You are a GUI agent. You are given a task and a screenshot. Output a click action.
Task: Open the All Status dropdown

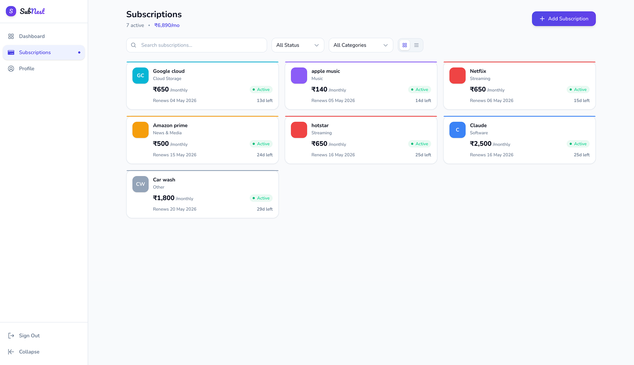coord(298,45)
